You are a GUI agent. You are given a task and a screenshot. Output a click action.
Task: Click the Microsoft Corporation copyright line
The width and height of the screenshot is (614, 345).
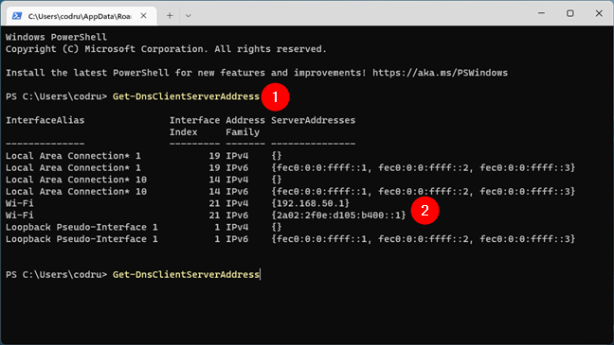166,49
